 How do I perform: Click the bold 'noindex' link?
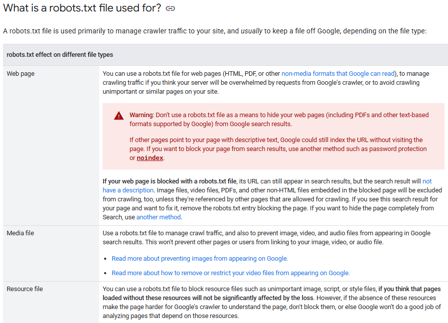pyautogui.click(x=150, y=158)
